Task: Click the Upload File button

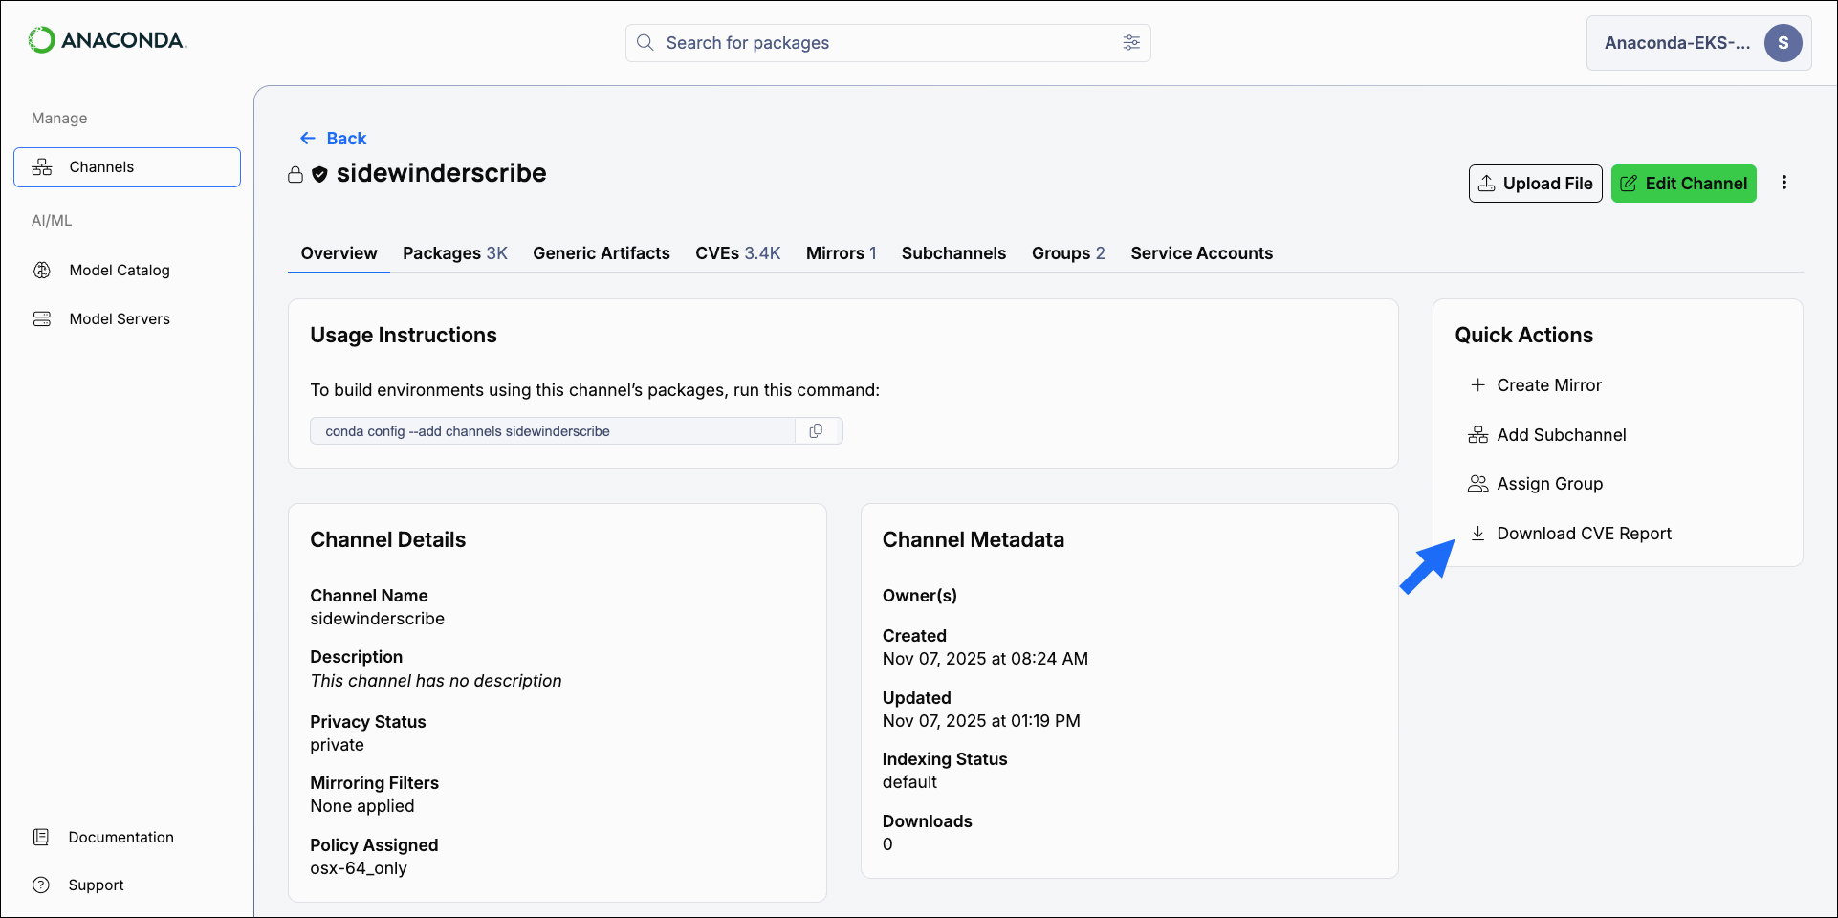Action: coord(1535,183)
